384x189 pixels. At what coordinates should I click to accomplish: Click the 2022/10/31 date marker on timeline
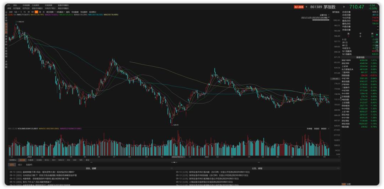178,157
